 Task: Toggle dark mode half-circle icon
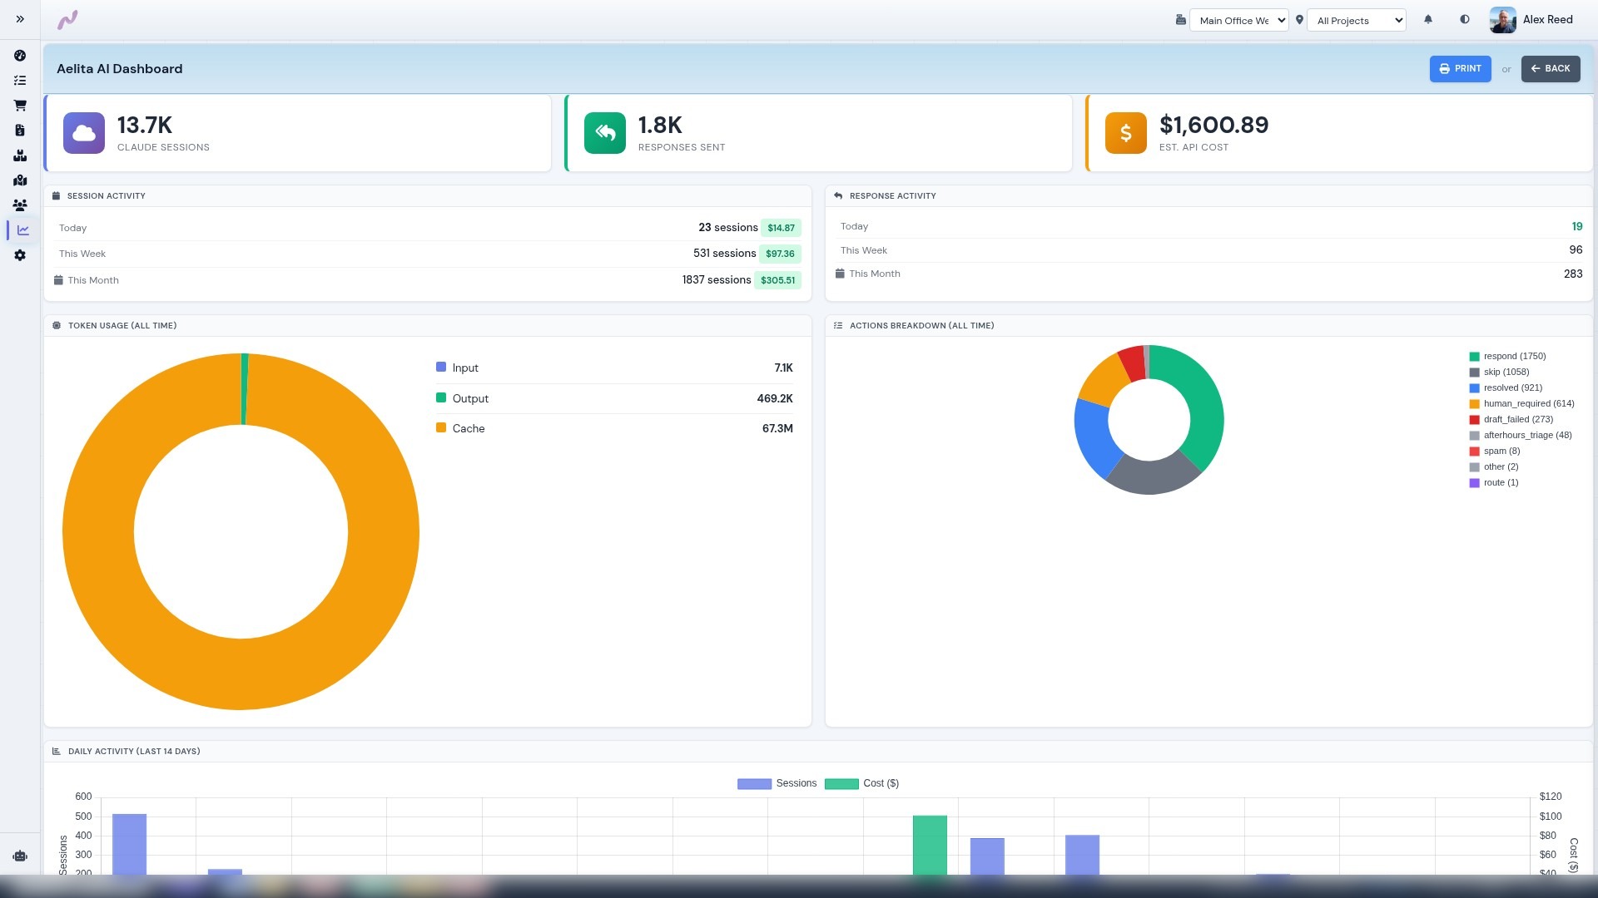1465,19
